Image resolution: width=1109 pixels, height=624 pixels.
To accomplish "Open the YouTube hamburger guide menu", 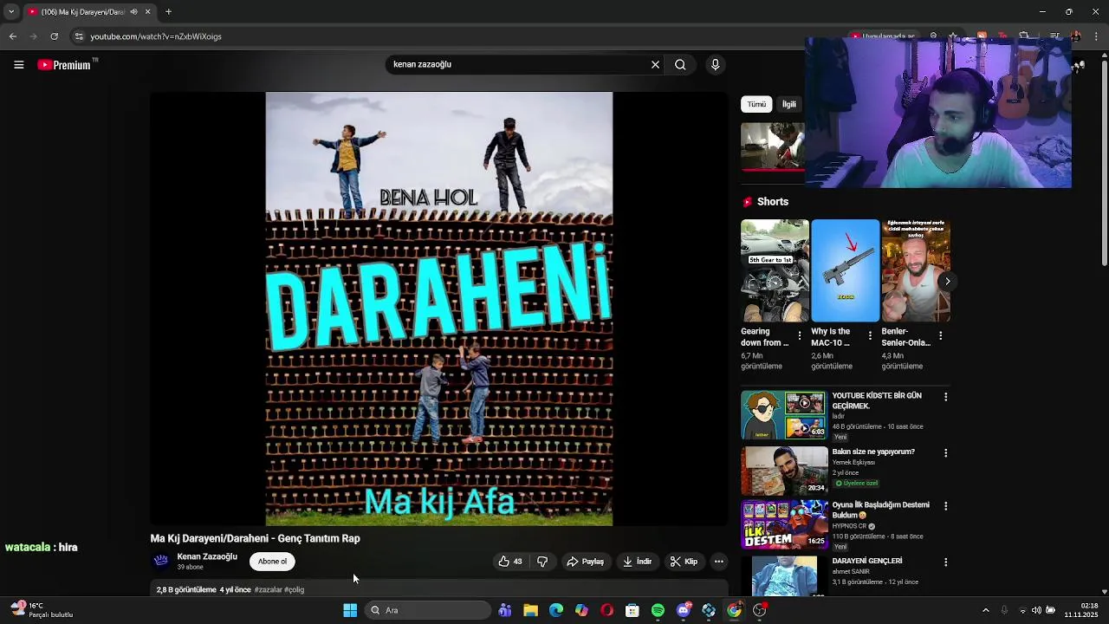I will (18, 65).
